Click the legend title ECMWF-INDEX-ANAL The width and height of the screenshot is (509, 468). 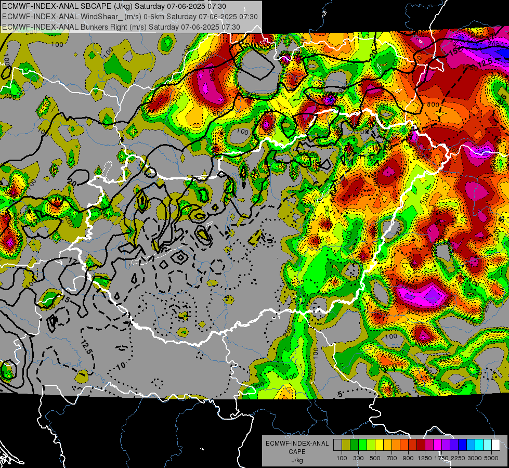(x=297, y=444)
